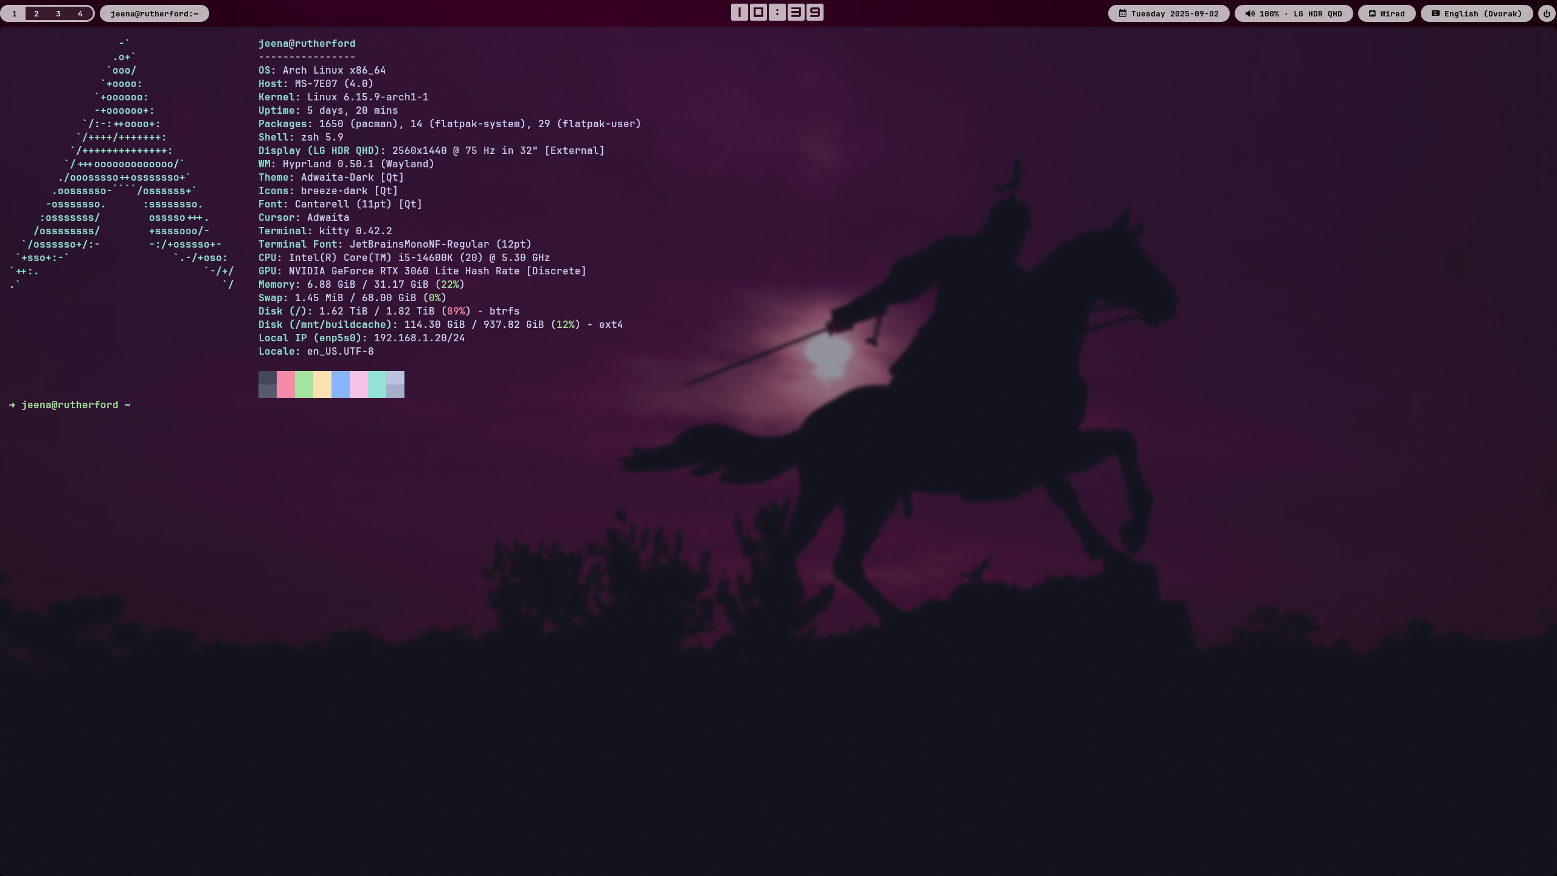Switch to workspace 4
The height and width of the screenshot is (876, 1557).
tap(80, 13)
